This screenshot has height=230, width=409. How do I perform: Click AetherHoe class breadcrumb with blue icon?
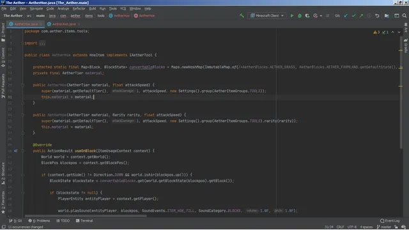(119, 15)
